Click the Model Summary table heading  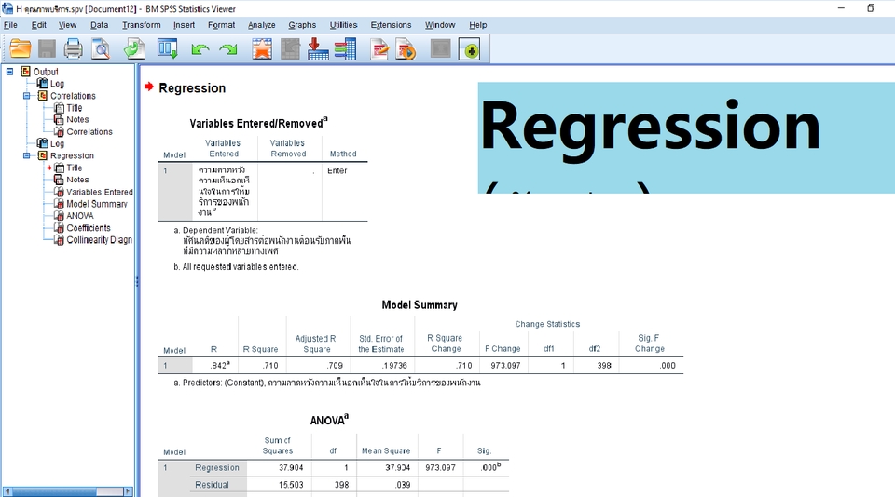(x=420, y=305)
